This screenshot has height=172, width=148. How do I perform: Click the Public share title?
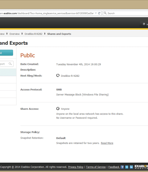tap(28, 55)
